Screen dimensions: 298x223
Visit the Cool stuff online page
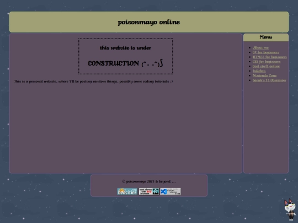coord(266,67)
